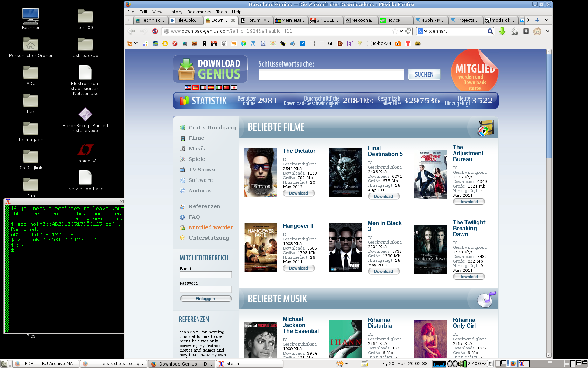Click the green download arrow in Firefox toolbar

[502, 31]
